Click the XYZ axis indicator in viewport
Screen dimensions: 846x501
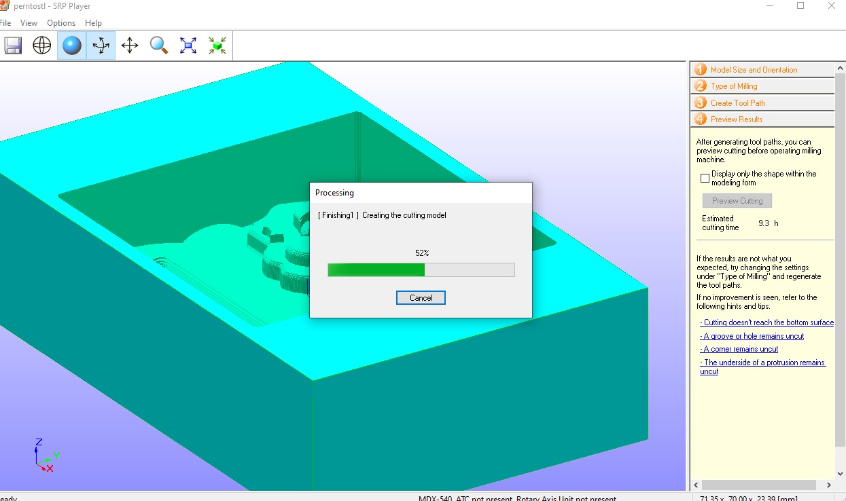[x=46, y=455]
